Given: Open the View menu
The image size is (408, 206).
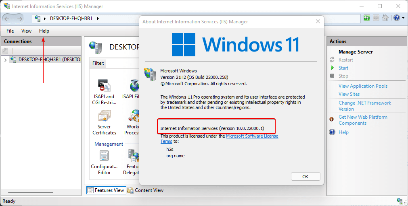Looking at the screenshot, I should 26,31.
